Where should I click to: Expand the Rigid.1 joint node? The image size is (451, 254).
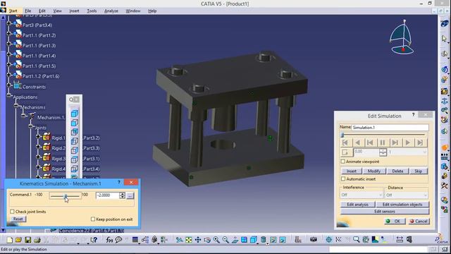[37, 136]
